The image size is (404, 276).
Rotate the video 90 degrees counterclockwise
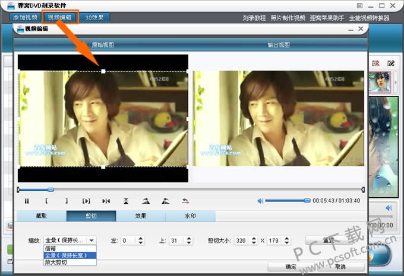click(165, 201)
